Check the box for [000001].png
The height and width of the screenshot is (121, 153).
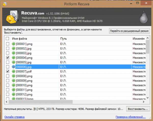8,44
